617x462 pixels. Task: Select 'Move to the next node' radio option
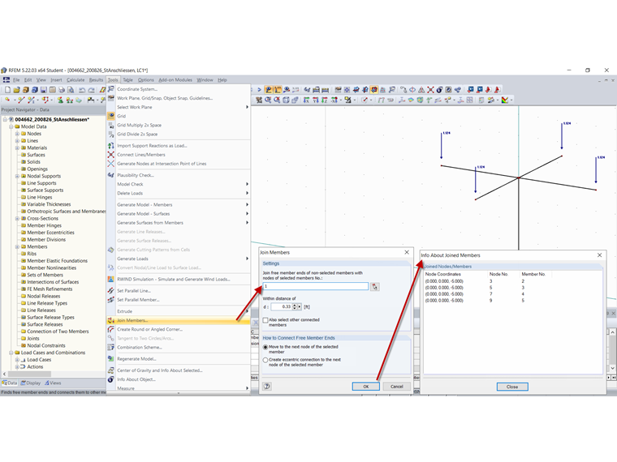pyautogui.click(x=265, y=347)
